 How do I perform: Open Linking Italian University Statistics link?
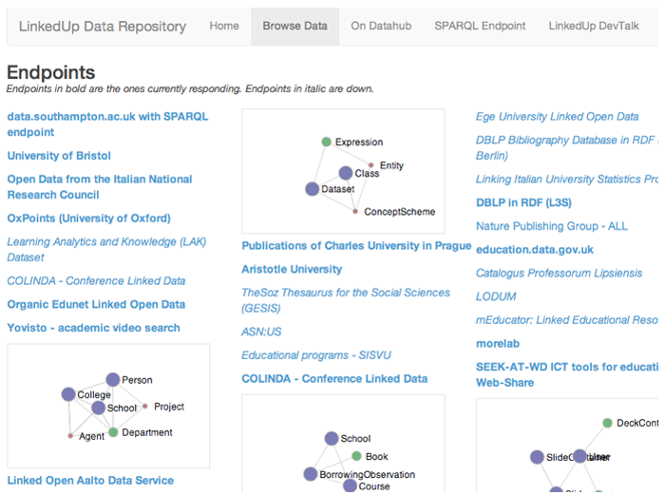coord(567,179)
